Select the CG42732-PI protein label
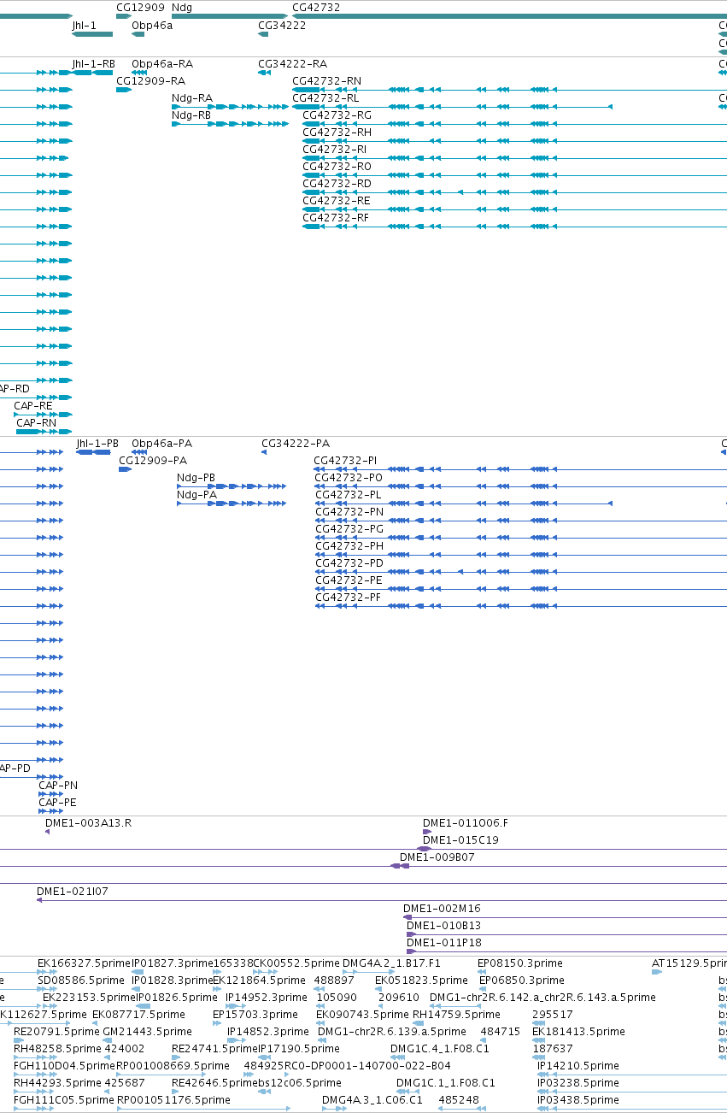 coord(345,461)
